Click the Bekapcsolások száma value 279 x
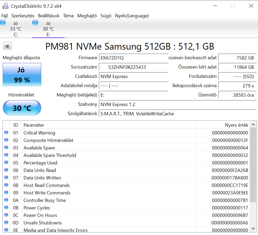 coord(237,86)
